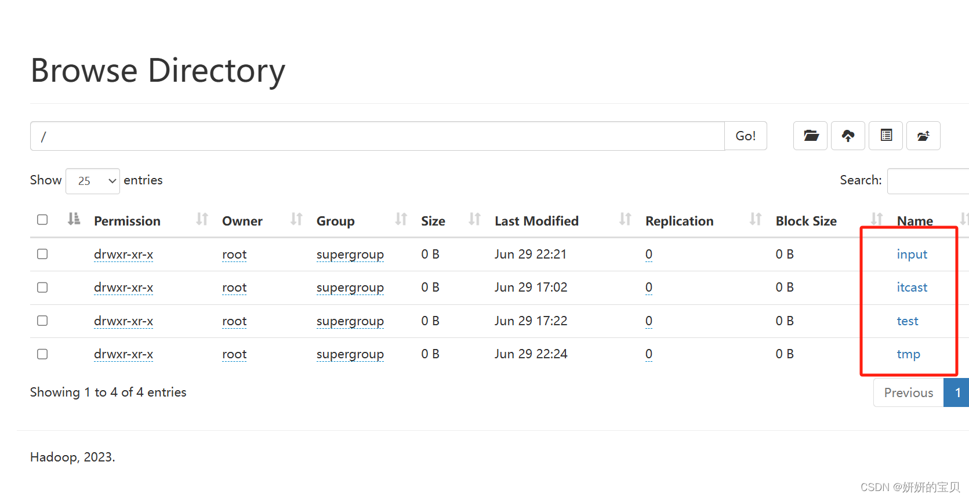
Task: Click the move to parent directory icon
Action: click(x=923, y=136)
